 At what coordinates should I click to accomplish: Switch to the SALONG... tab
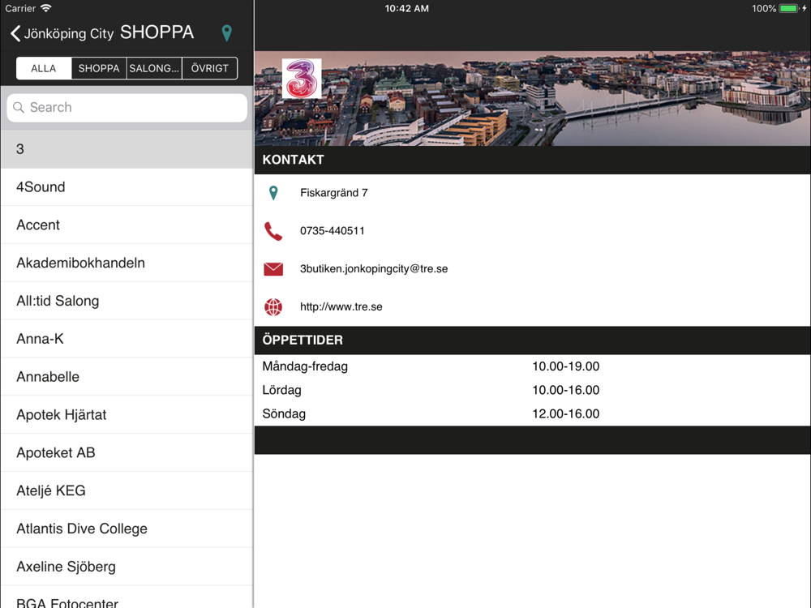click(154, 68)
